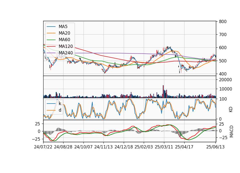Click the MA120 legend label
The height and width of the screenshot is (173, 240).
pyautogui.click(x=66, y=46)
